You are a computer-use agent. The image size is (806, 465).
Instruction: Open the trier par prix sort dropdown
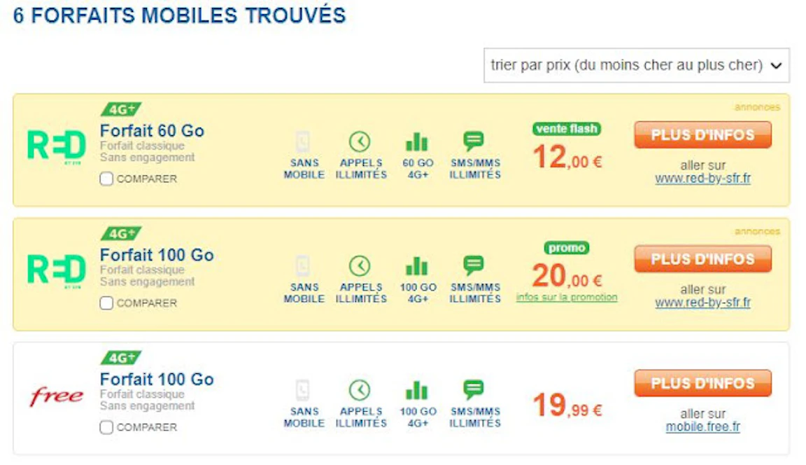[637, 65]
